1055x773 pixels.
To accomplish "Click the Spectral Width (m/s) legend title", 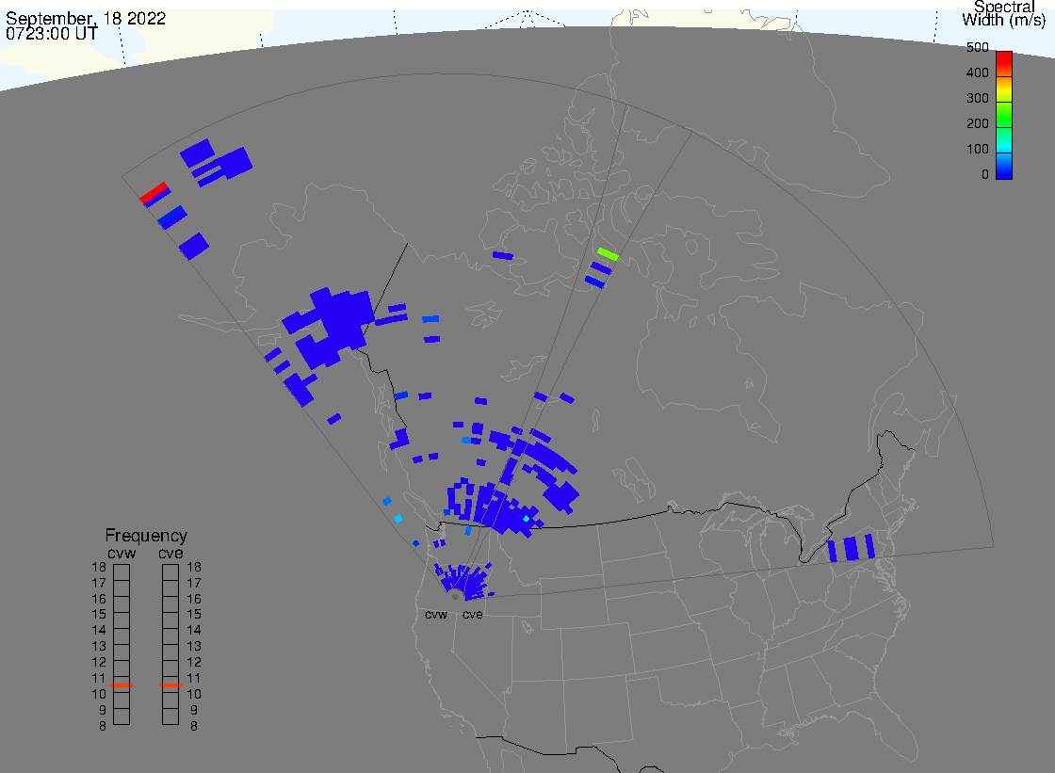I will click(x=1004, y=13).
